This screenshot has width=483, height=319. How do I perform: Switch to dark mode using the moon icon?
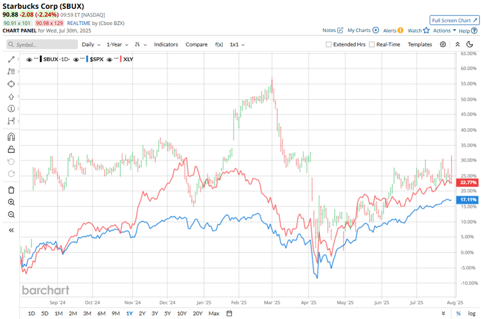[470, 44]
